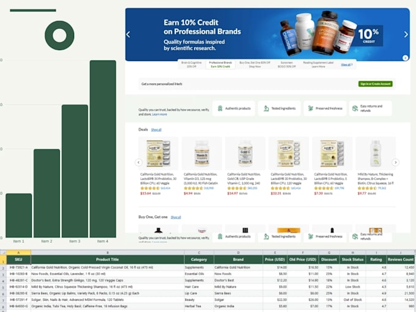Open Gold C Vitamin C product image
The image size is (416, 312).
click(245, 154)
